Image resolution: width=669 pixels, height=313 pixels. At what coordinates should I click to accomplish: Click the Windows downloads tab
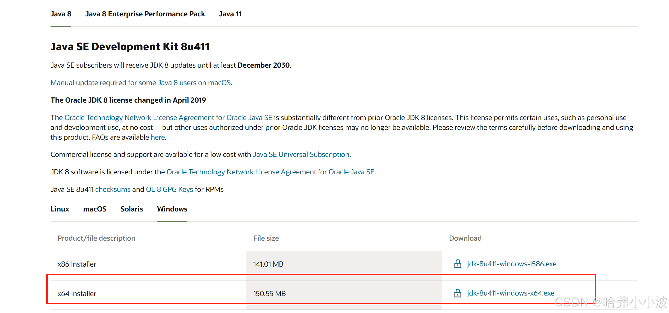172,209
